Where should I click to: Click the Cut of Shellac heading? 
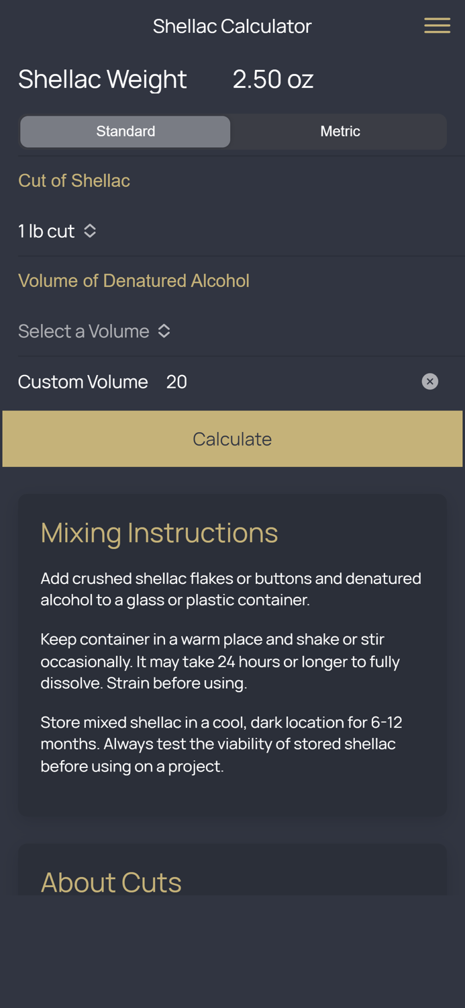74,180
